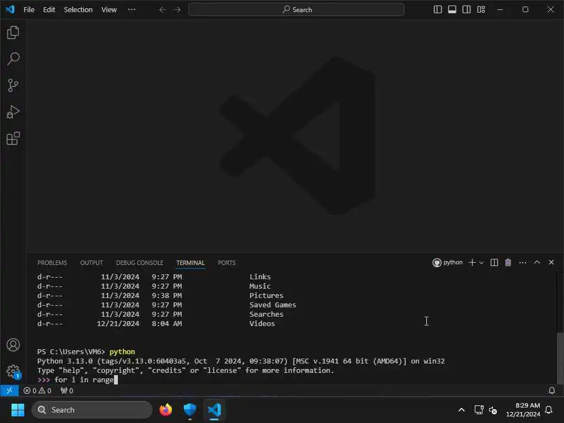
Task: Open the View menu
Action: pyautogui.click(x=109, y=10)
